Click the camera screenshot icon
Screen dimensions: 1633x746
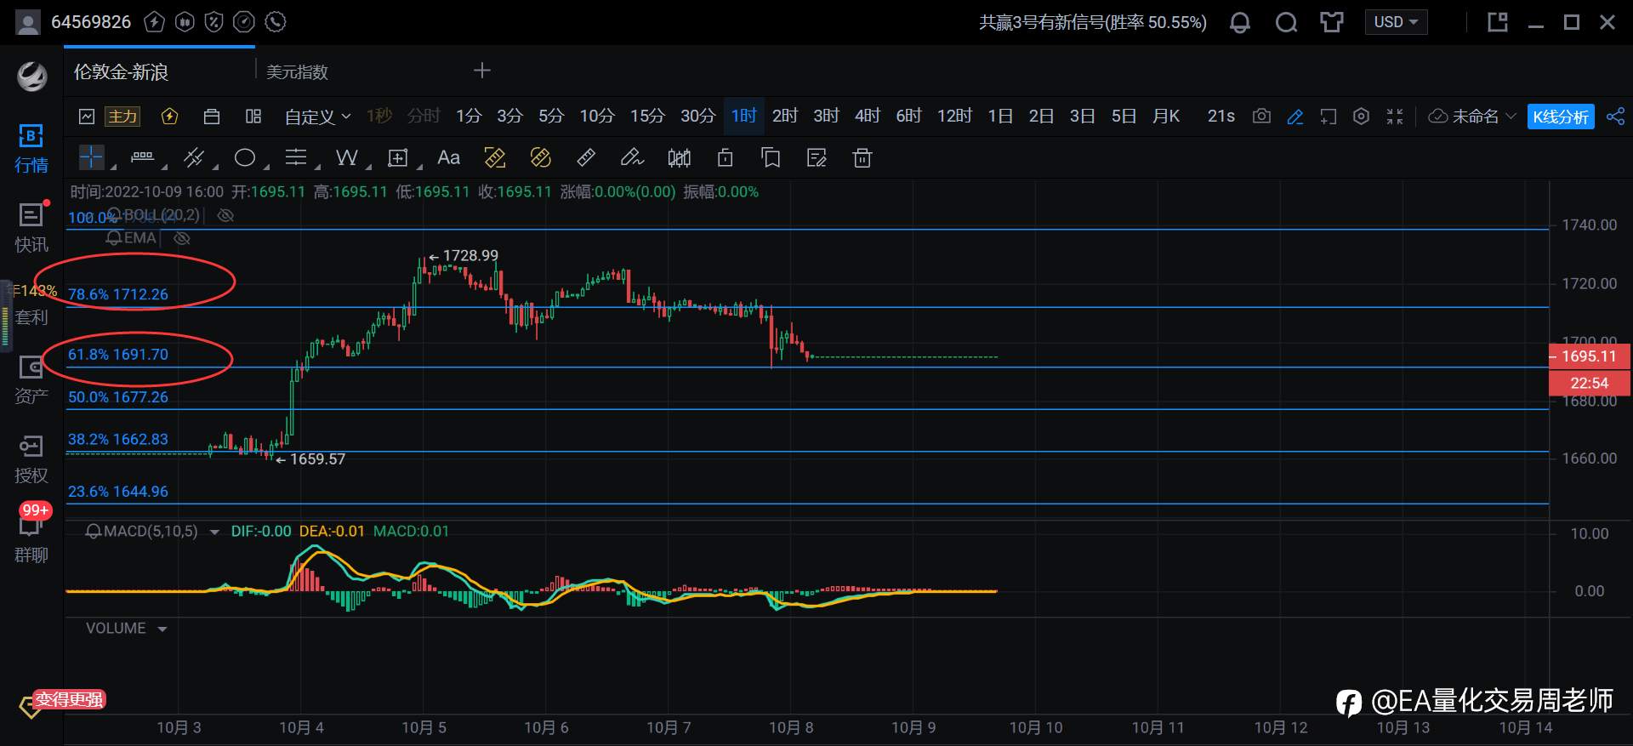(x=1261, y=116)
